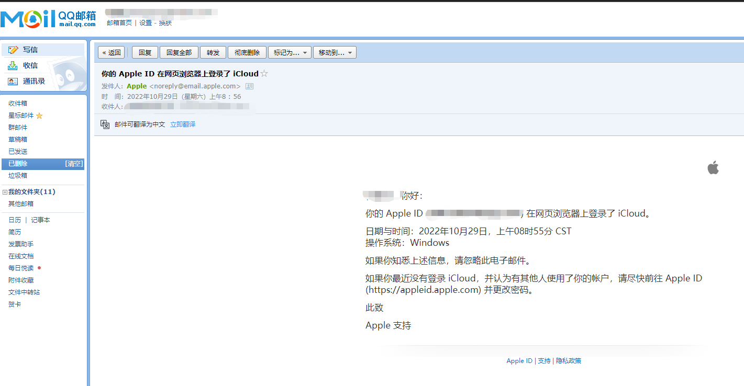Viewport: 744px width, 386px height.
Task: Open the 草稿箱 drafts folder
Action: coord(18,140)
